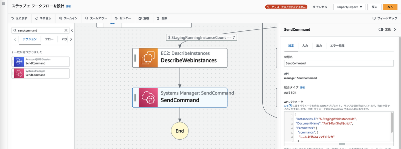Switch to the パターン tab
Viewport: 401px width, 149px height.
pyautogui.click(x=64, y=39)
